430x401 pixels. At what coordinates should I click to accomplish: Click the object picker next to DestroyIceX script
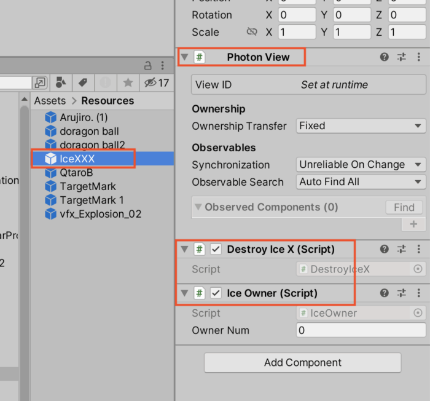(x=418, y=269)
